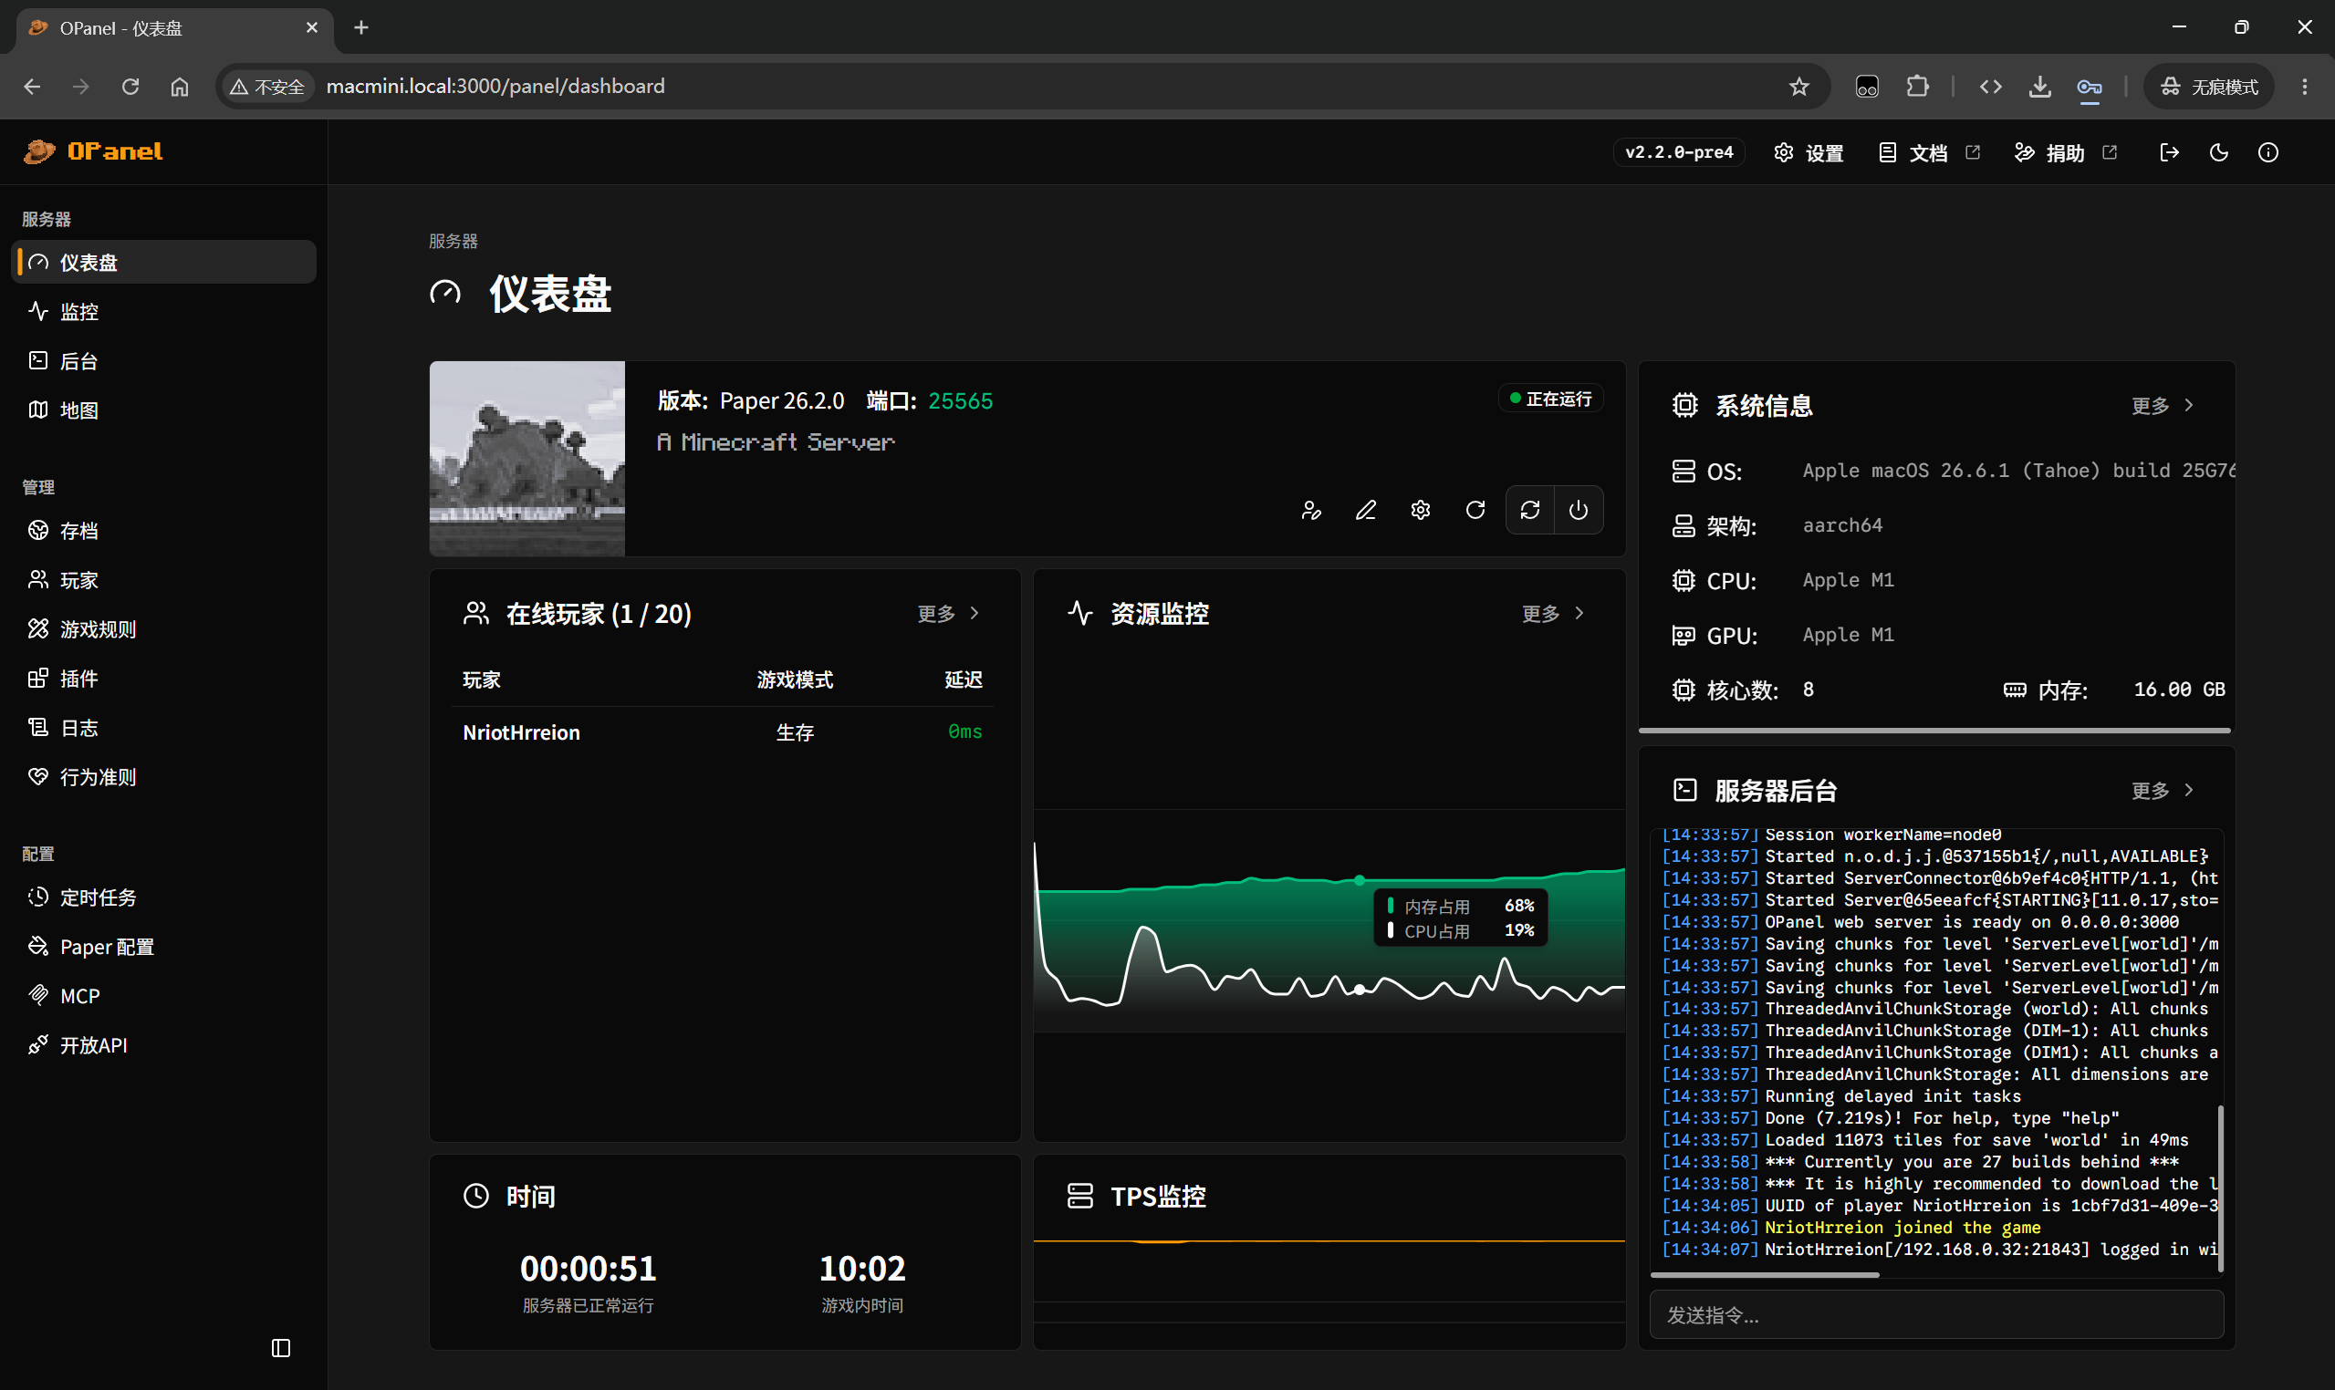The width and height of the screenshot is (2335, 1390).
Task: Click the reload icon on server card
Action: click(x=1475, y=511)
